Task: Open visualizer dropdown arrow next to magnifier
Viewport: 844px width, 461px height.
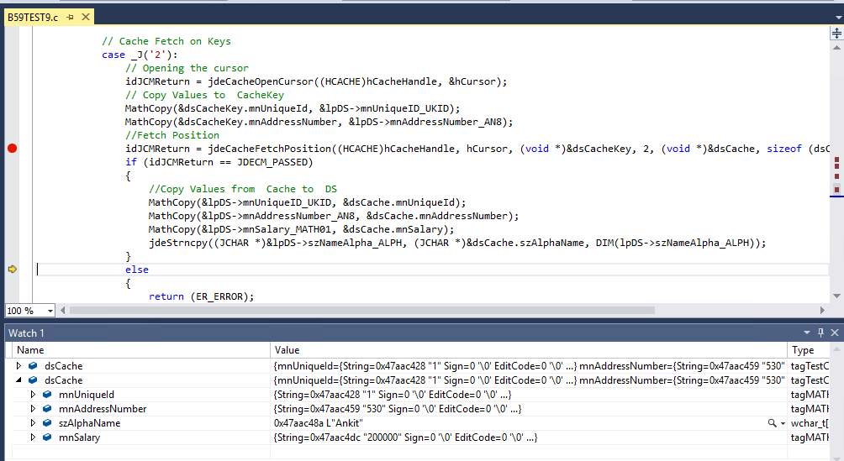Action: point(783,424)
